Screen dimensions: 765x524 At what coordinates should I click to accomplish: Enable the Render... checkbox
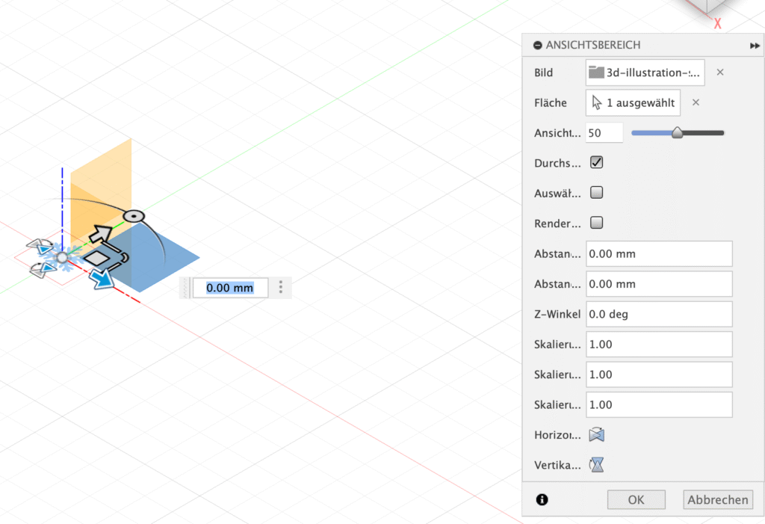tap(596, 223)
